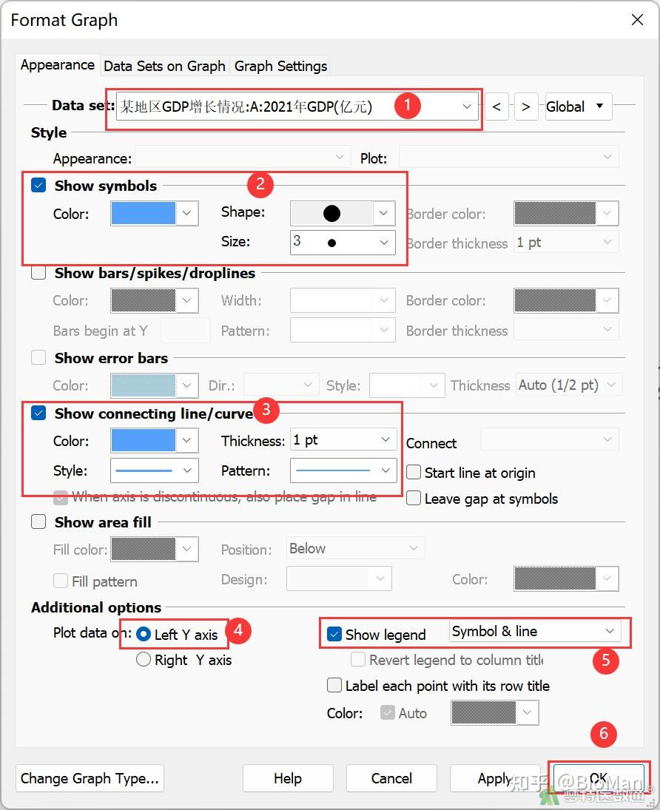
Task: Enable Leave gap at symbols
Action: click(x=413, y=498)
